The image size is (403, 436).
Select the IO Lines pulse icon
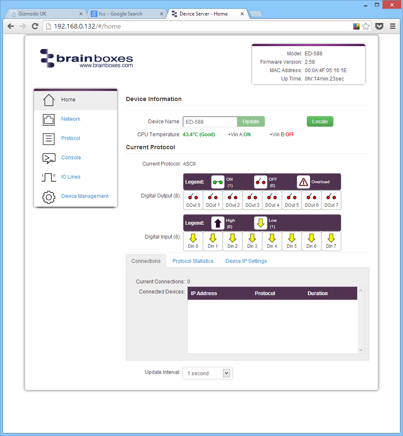click(x=49, y=177)
